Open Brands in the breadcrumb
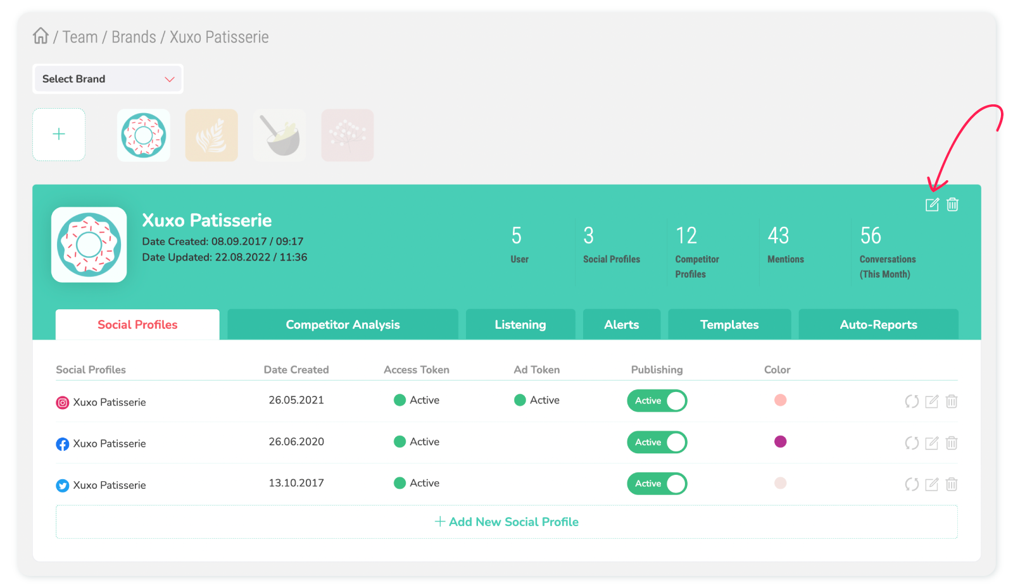The image size is (1013, 588). 134,37
